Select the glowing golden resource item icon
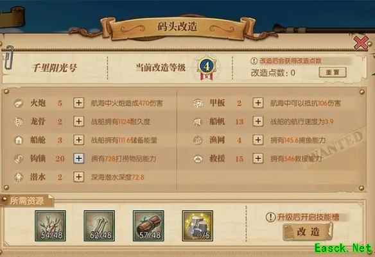Image resolution: width=375 pixels, height=257 pixels. pos(198,226)
